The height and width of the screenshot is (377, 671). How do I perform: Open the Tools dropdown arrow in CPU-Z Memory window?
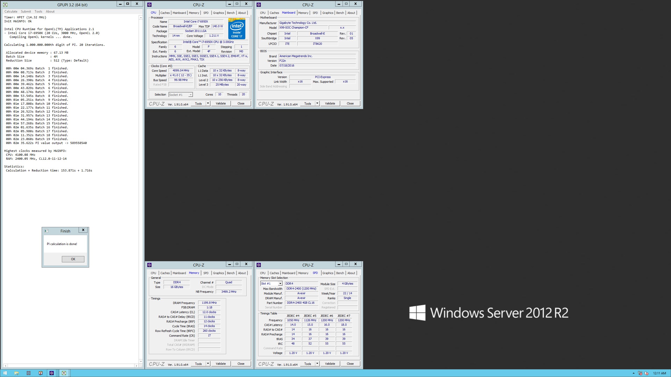208,364
